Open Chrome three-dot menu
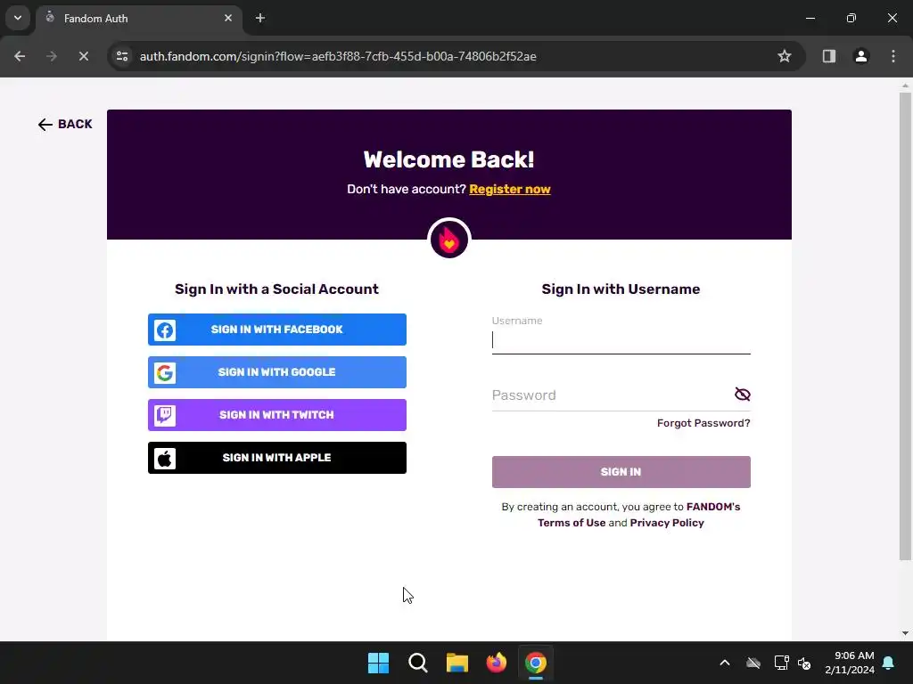This screenshot has height=684, width=913. tap(893, 56)
